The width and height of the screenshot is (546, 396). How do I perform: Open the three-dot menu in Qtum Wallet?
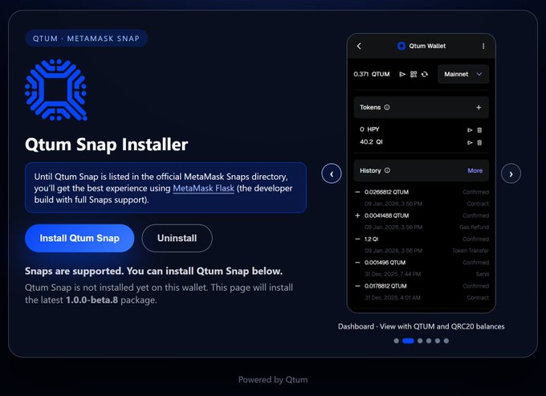coord(483,47)
